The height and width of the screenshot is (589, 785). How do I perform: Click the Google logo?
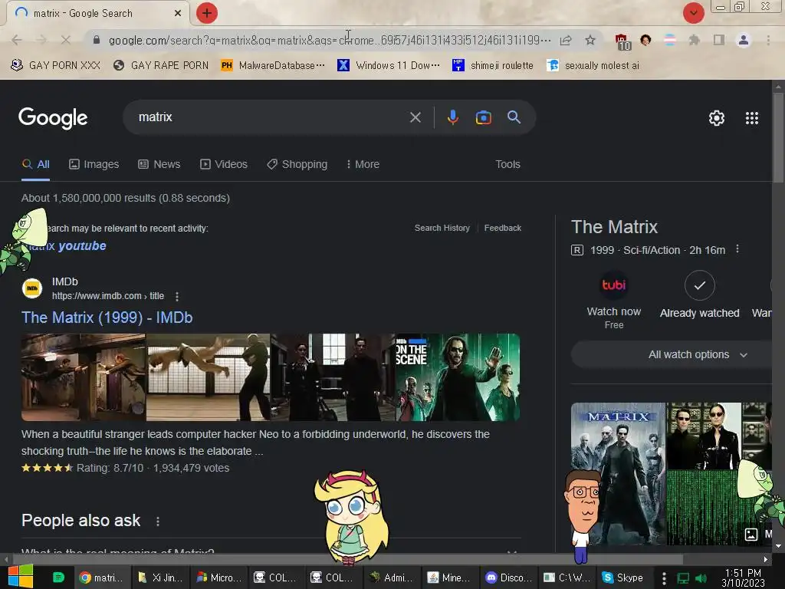(53, 118)
